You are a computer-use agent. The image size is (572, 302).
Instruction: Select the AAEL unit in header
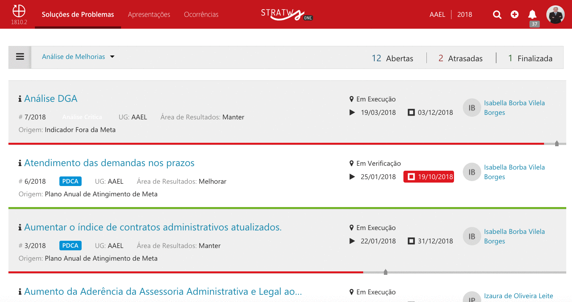coord(438,15)
